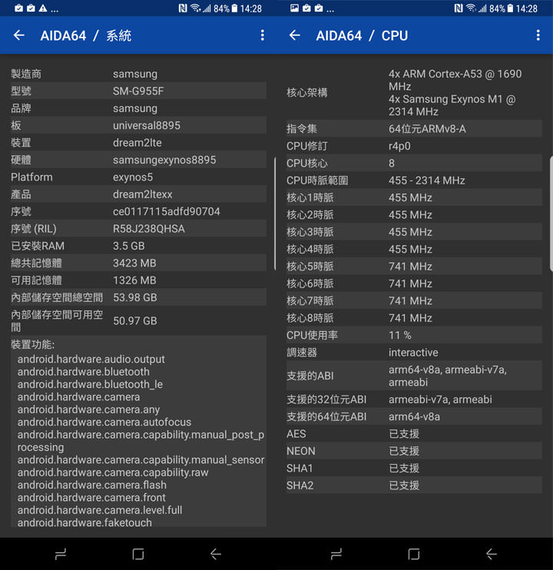Select SHA1 supported row

tap(414, 469)
